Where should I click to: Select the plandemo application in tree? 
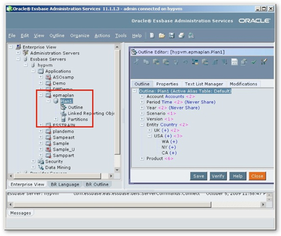click(x=63, y=131)
